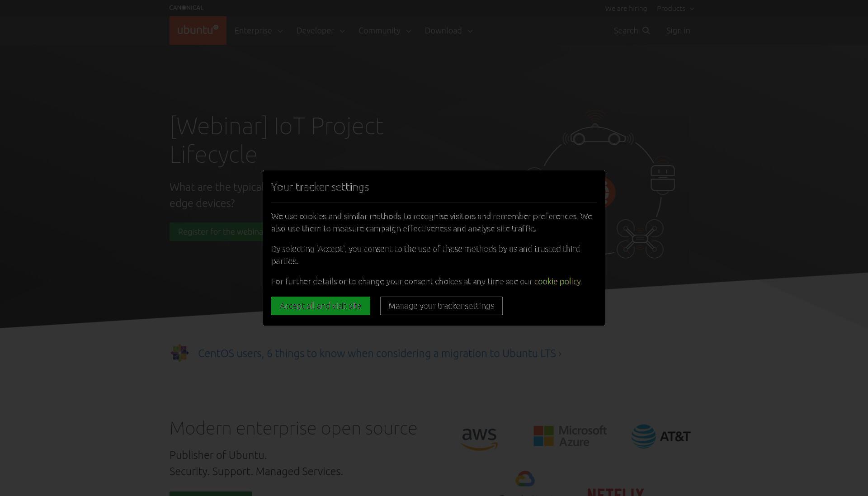The width and height of the screenshot is (868, 496).
Task: Expand the Community menu chevron
Action: pos(409,31)
